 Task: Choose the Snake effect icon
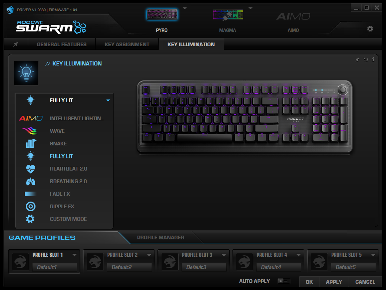click(x=31, y=143)
